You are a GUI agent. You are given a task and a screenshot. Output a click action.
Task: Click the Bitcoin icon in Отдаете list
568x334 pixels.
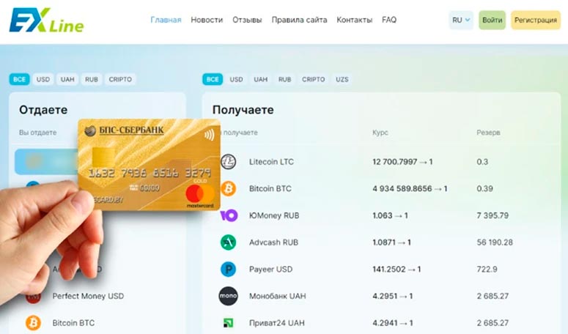pos(33,323)
